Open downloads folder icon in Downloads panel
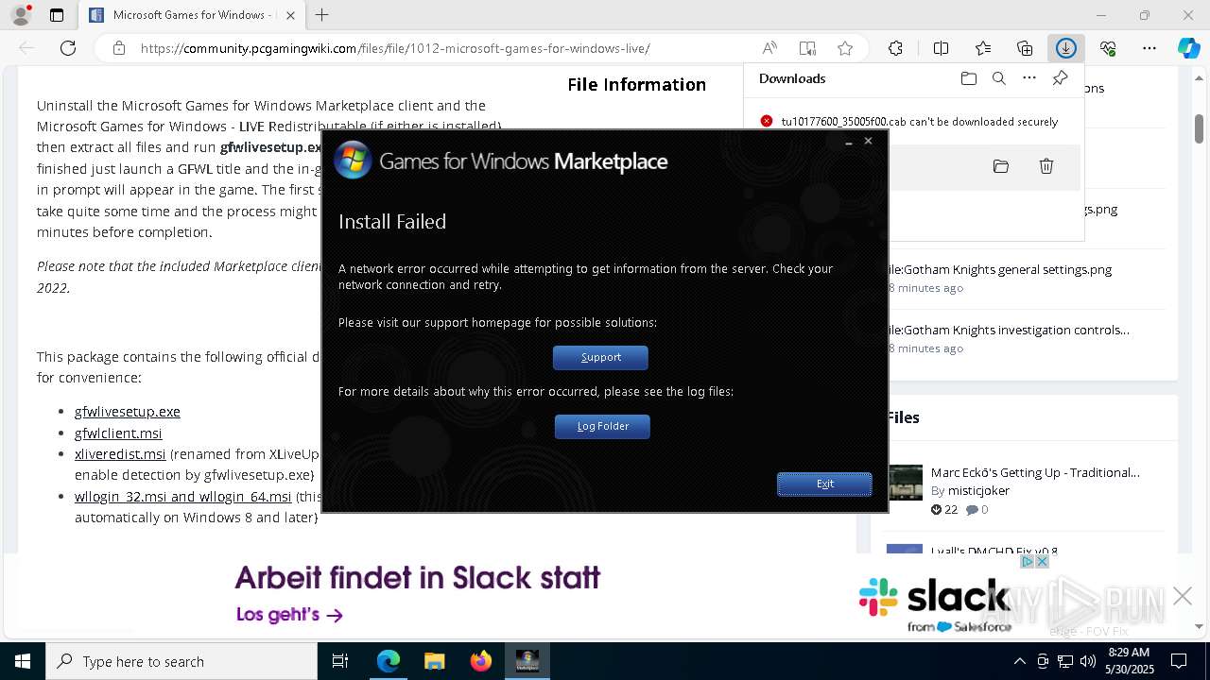Viewport: 1210px width, 680px height. pyautogui.click(x=969, y=78)
